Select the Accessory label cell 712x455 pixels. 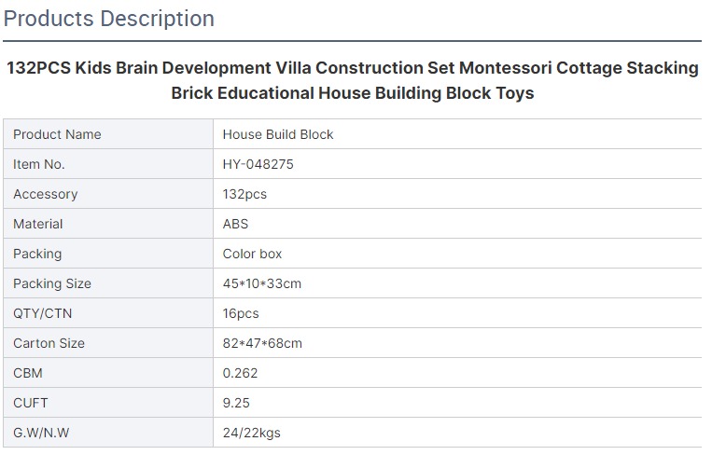pyautogui.click(x=108, y=194)
